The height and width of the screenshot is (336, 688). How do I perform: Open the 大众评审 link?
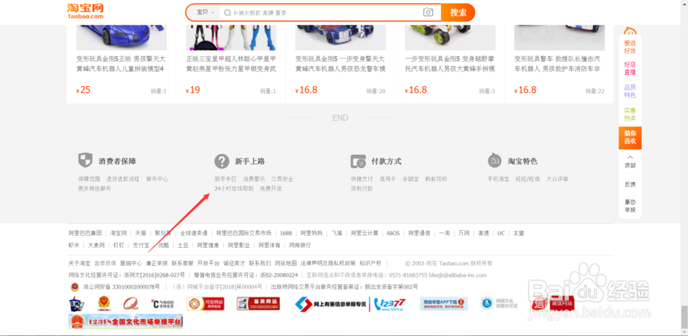[557, 179]
